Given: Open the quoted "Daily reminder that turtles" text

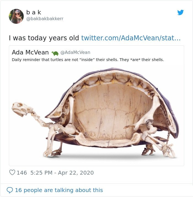Looking at the screenshot, I should pyautogui.click(x=88, y=60).
